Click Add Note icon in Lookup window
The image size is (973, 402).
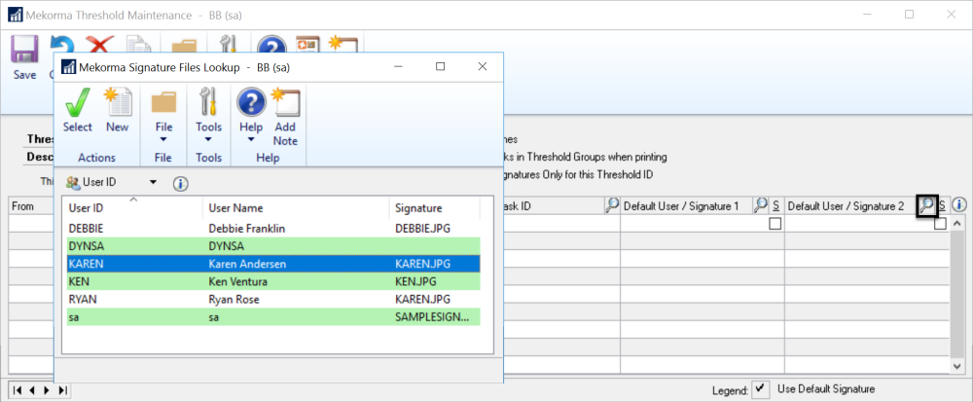[285, 102]
